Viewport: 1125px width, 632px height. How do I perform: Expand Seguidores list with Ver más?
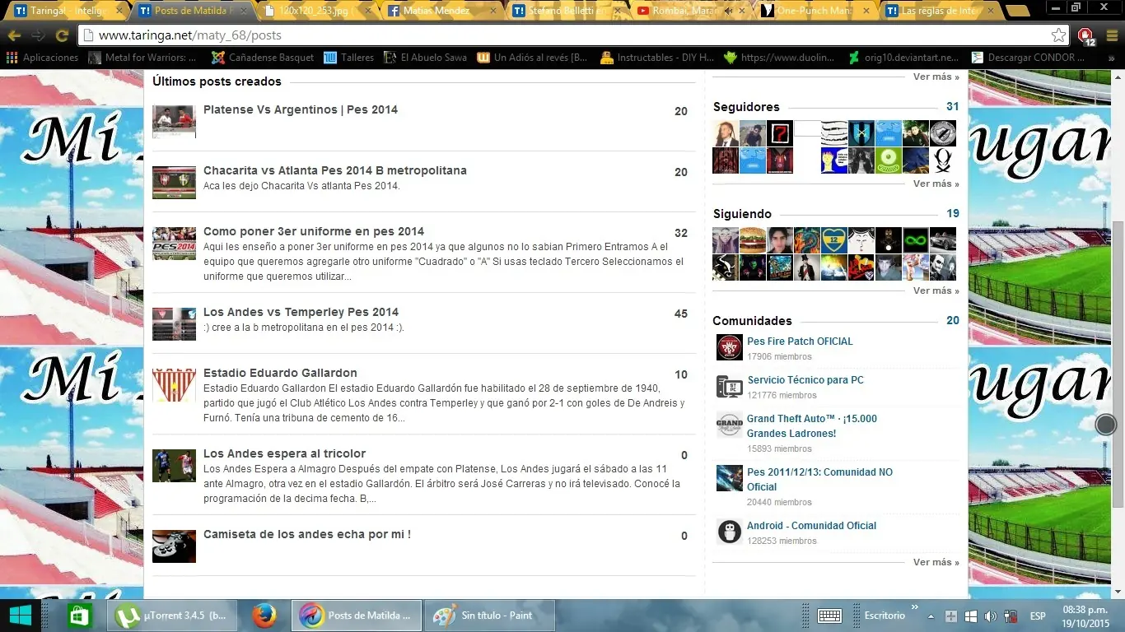click(x=936, y=184)
